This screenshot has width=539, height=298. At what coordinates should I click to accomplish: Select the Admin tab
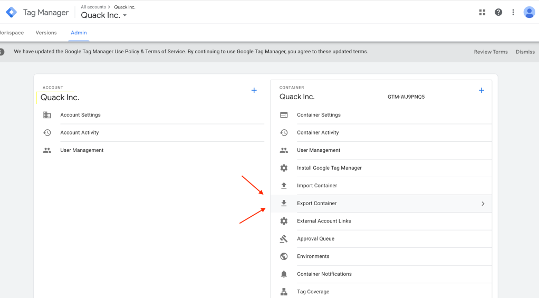pyautogui.click(x=79, y=33)
